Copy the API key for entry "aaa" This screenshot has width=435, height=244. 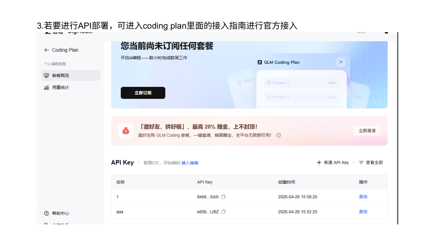point(223,211)
